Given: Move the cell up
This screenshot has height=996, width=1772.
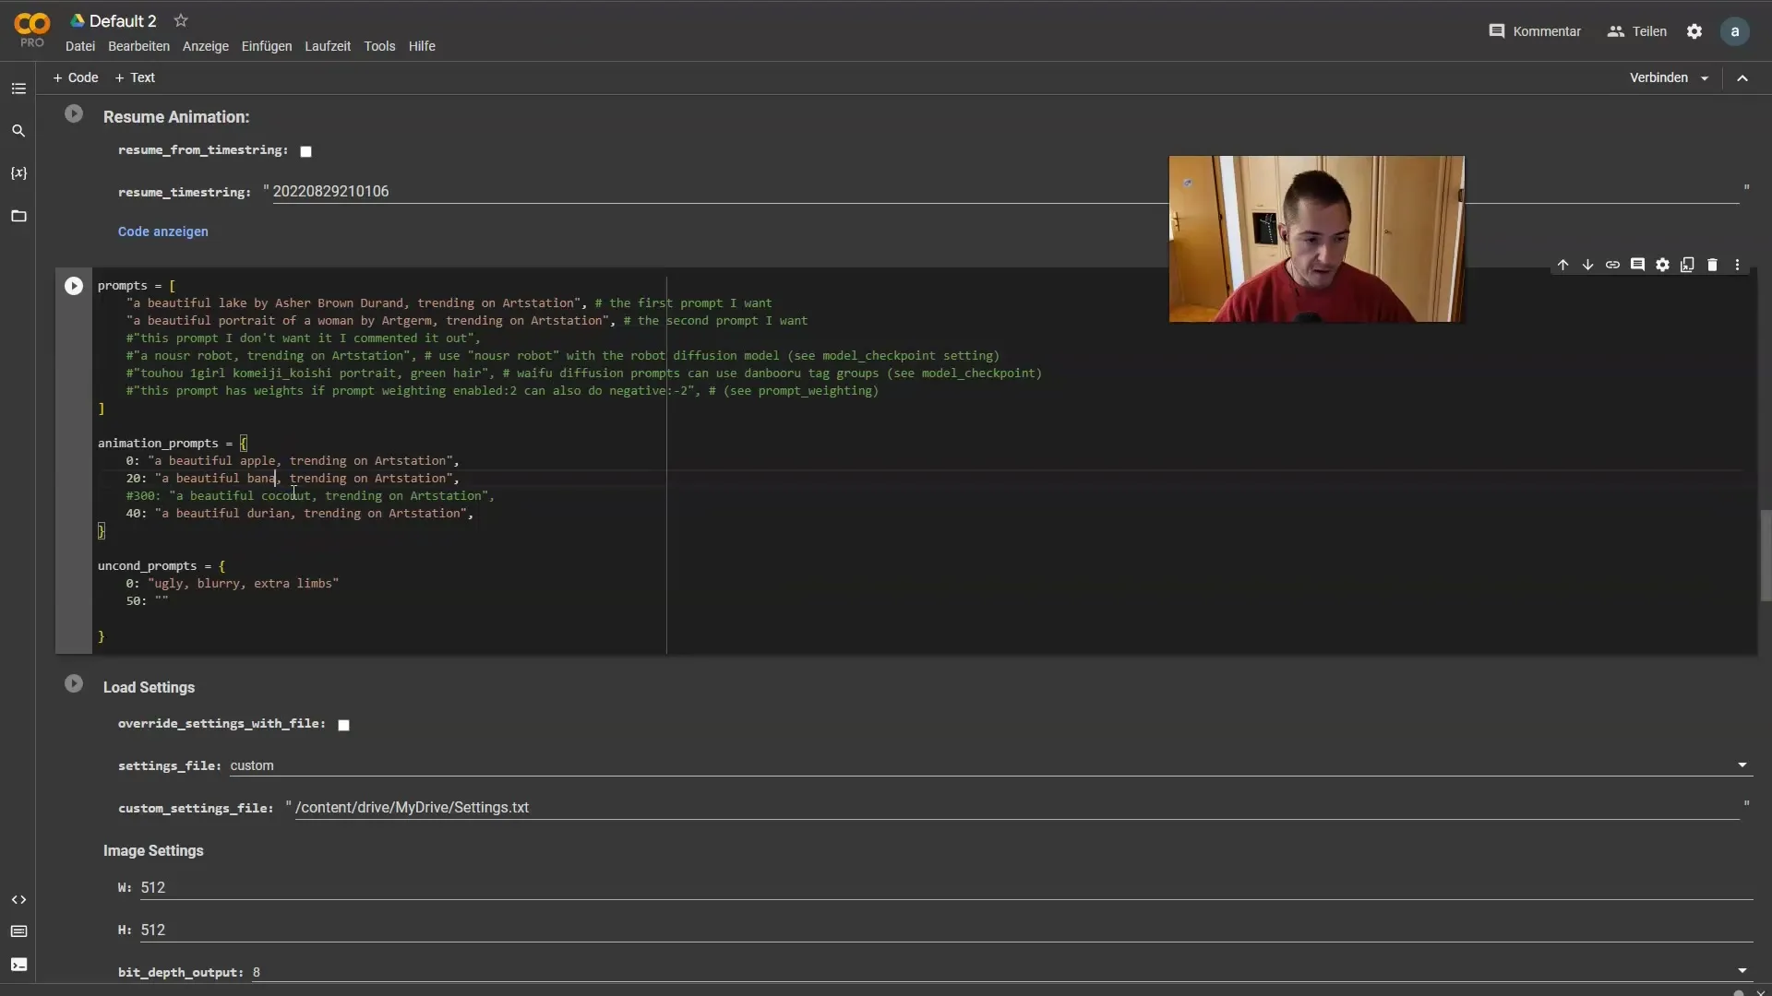Looking at the screenshot, I should click(x=1562, y=265).
